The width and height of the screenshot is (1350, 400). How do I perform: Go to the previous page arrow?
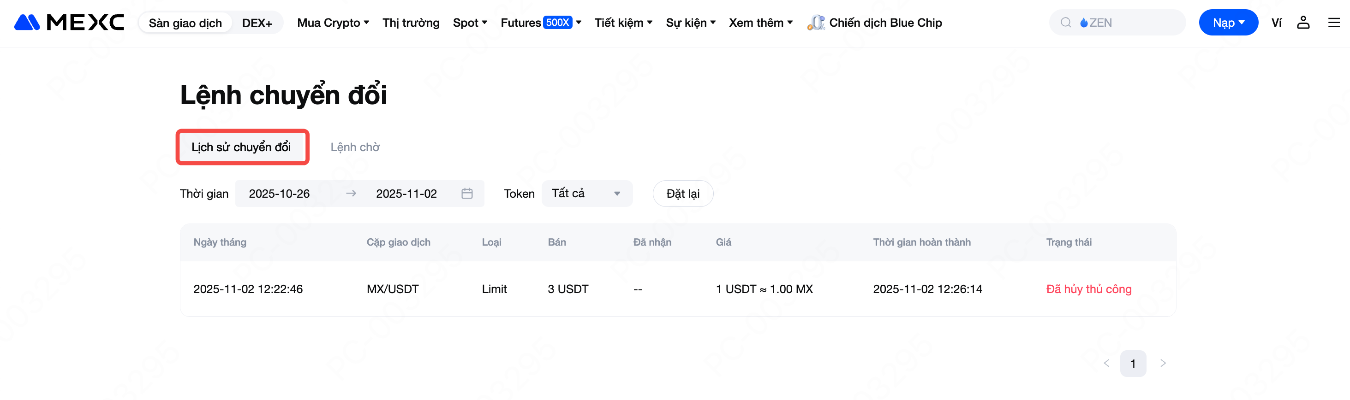click(1106, 363)
